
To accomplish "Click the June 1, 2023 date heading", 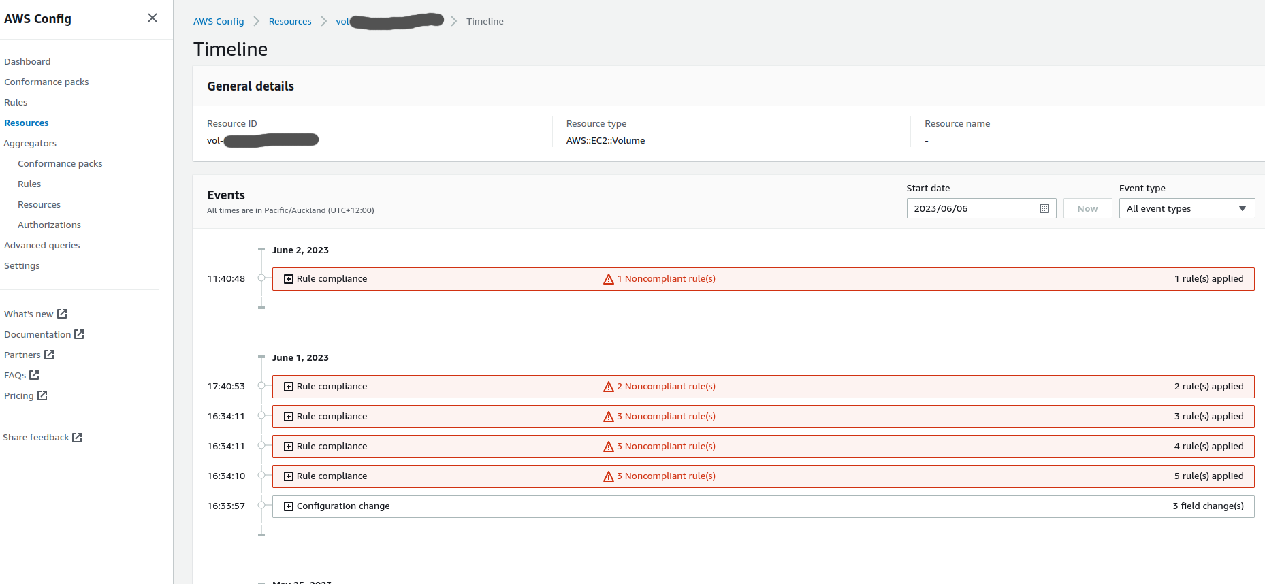I will (300, 358).
